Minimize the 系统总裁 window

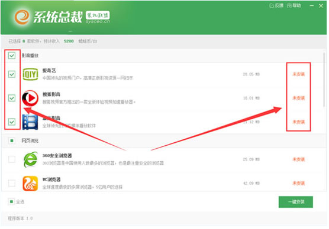pyautogui.click(x=312, y=6)
